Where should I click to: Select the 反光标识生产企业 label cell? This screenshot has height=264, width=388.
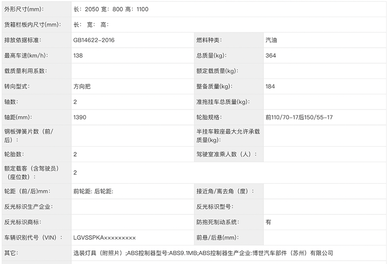pos(37,207)
